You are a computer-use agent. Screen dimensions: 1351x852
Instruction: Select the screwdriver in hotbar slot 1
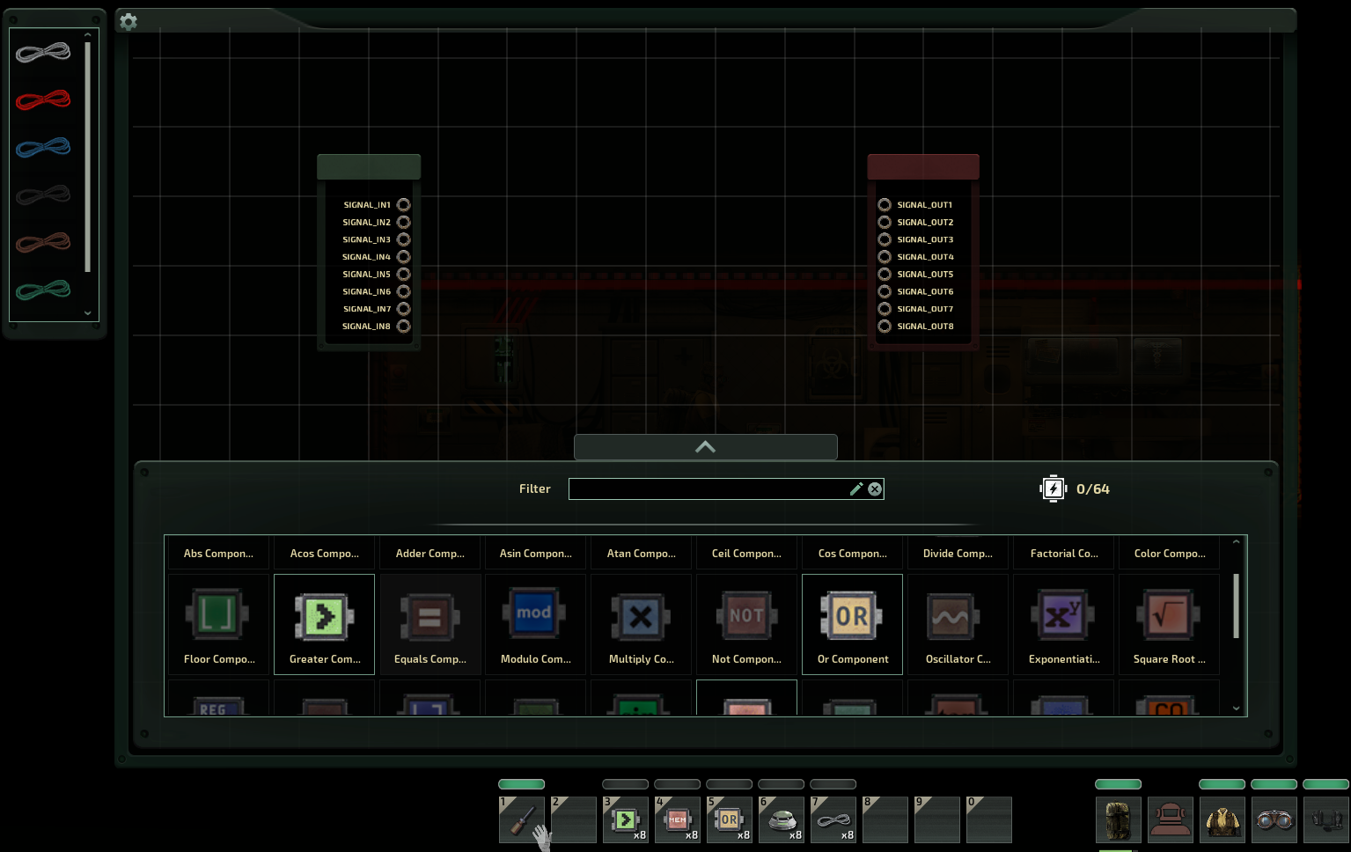pos(522,820)
